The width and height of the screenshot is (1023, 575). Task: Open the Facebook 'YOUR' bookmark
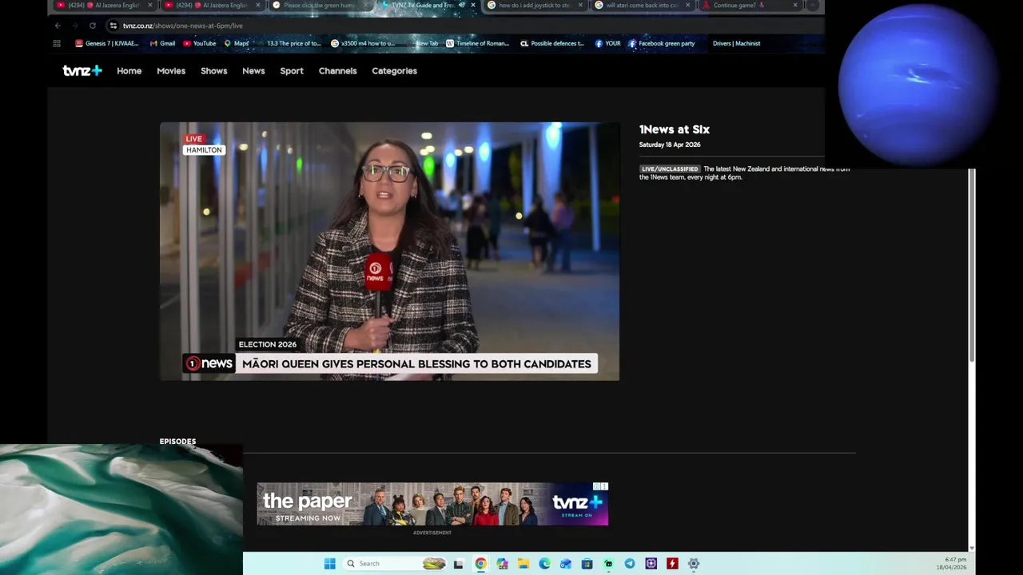pos(607,44)
